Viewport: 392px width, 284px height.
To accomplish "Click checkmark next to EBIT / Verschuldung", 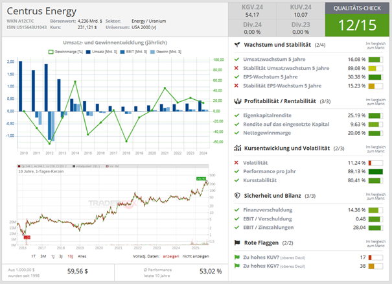I will coord(236,219).
